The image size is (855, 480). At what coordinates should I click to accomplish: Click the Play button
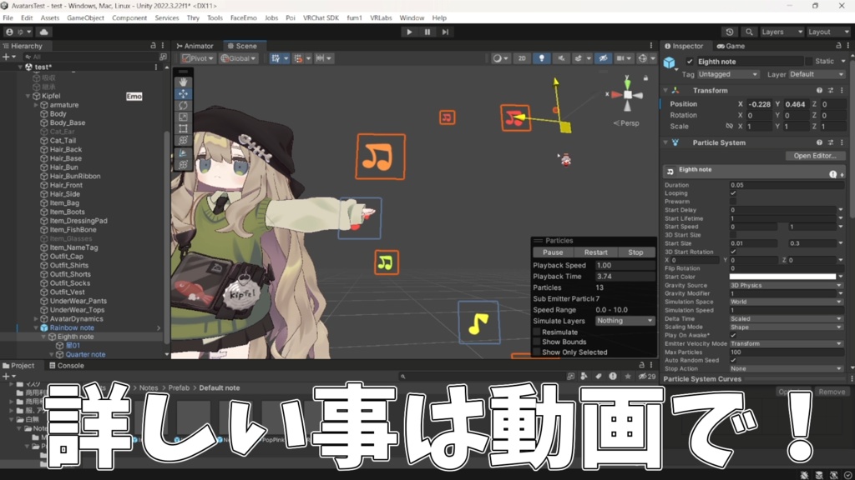click(x=409, y=32)
